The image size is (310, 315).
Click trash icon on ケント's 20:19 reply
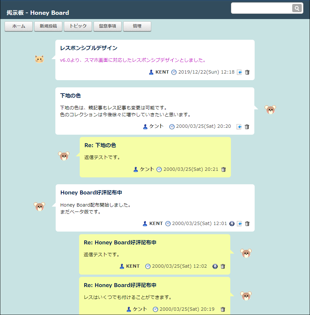[223, 309]
